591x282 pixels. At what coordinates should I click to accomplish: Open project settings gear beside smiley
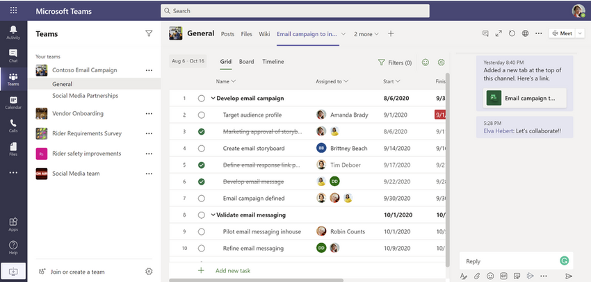[x=441, y=63]
